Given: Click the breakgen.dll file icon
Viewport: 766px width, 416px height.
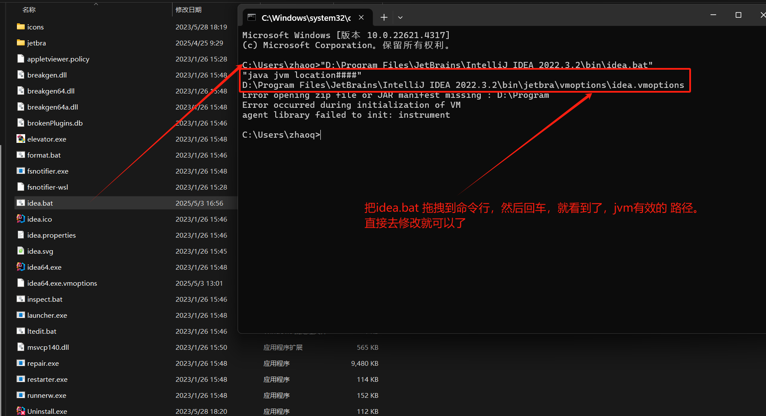Looking at the screenshot, I should pos(20,75).
